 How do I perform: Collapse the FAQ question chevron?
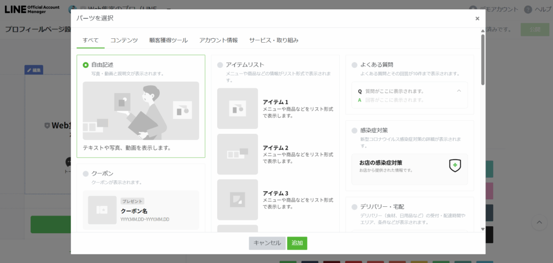459,91
